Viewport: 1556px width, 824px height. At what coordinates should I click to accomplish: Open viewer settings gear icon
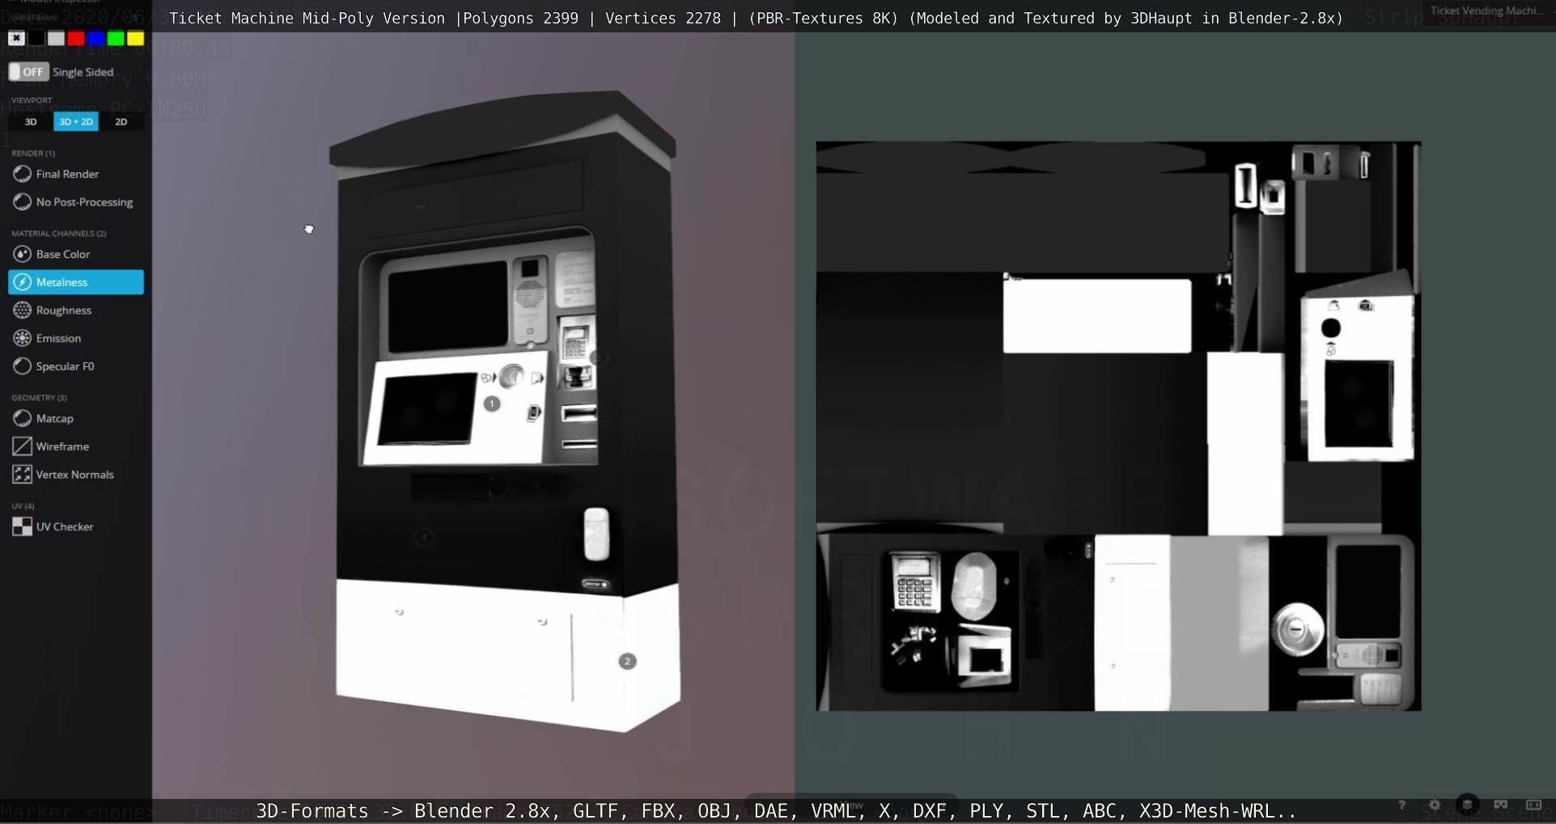click(x=1435, y=805)
